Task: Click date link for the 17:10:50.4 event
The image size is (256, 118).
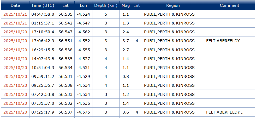Action: coord(15,32)
